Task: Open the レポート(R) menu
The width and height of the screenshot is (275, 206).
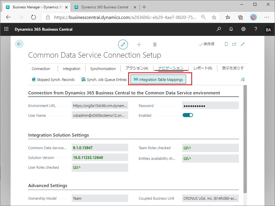Action: click(203, 68)
